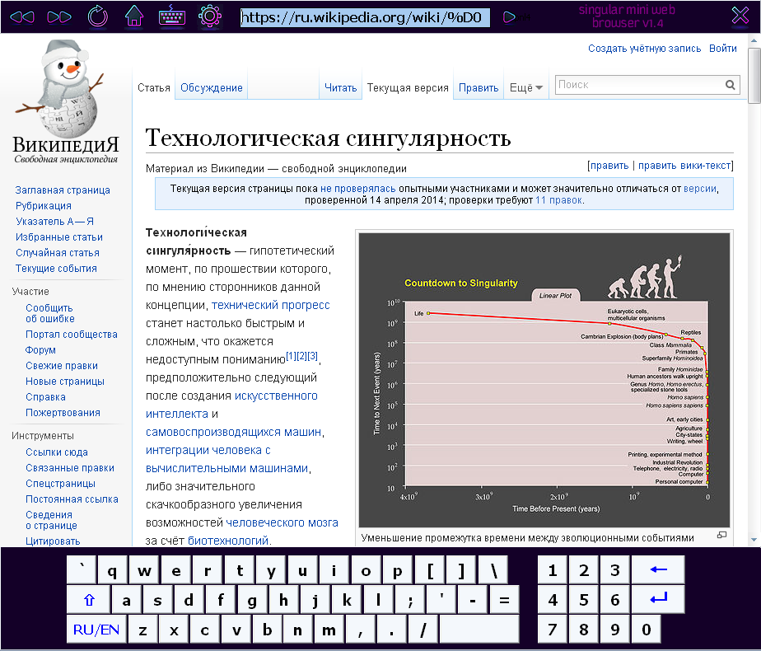
Task: Open the home page via house icon
Action: pos(134,16)
